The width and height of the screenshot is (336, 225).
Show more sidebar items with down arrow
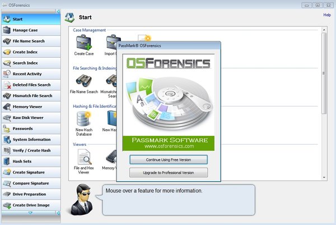point(30,213)
